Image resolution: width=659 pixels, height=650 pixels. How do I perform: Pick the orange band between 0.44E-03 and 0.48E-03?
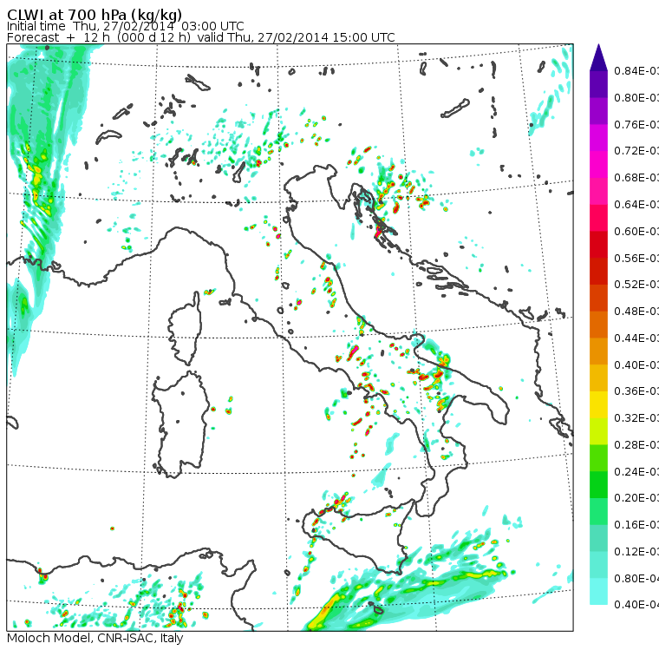coord(598,325)
